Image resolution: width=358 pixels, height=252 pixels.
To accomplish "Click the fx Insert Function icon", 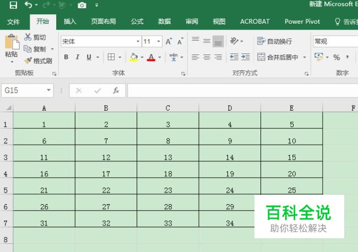I will point(116,91).
